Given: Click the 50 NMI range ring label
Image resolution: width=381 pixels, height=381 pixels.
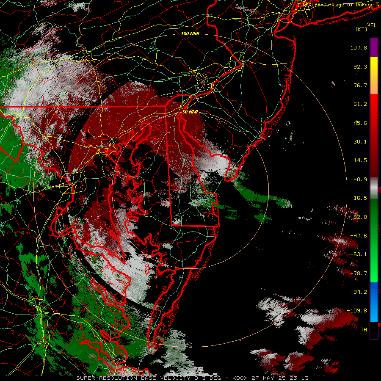Looking at the screenshot, I should (190, 112).
